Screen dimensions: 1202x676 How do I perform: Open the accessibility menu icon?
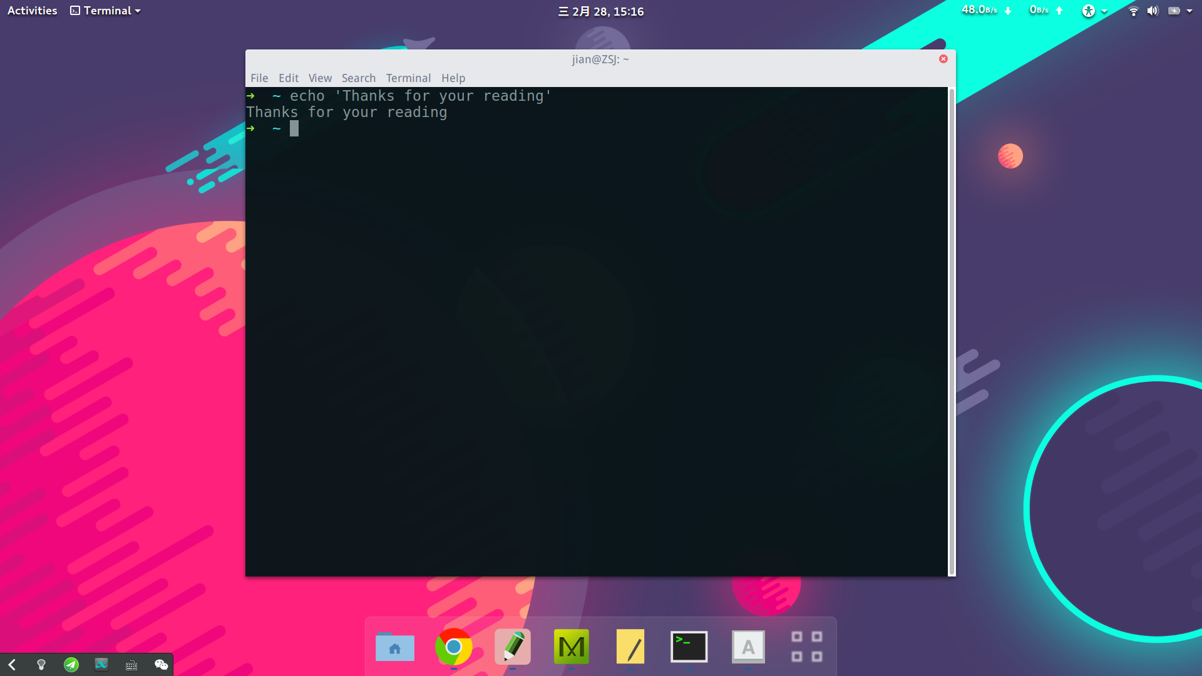pyautogui.click(x=1089, y=11)
